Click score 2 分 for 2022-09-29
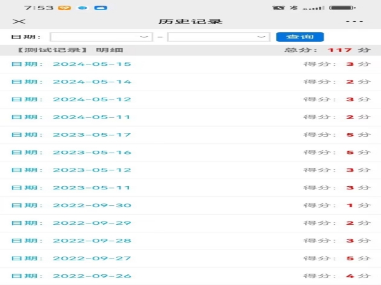The image size is (381, 285). coord(358,224)
